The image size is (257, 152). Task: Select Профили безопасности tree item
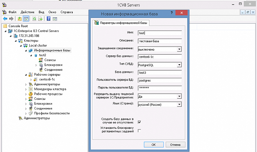click(x=52, y=113)
